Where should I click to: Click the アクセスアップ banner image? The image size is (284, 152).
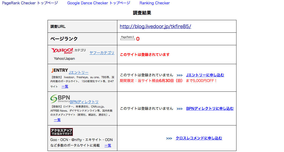pyautogui.click(x=62, y=132)
